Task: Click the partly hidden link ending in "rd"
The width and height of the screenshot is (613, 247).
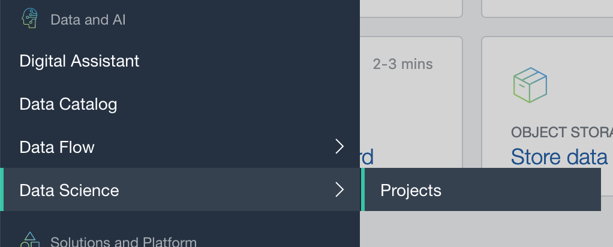Action: point(366,157)
